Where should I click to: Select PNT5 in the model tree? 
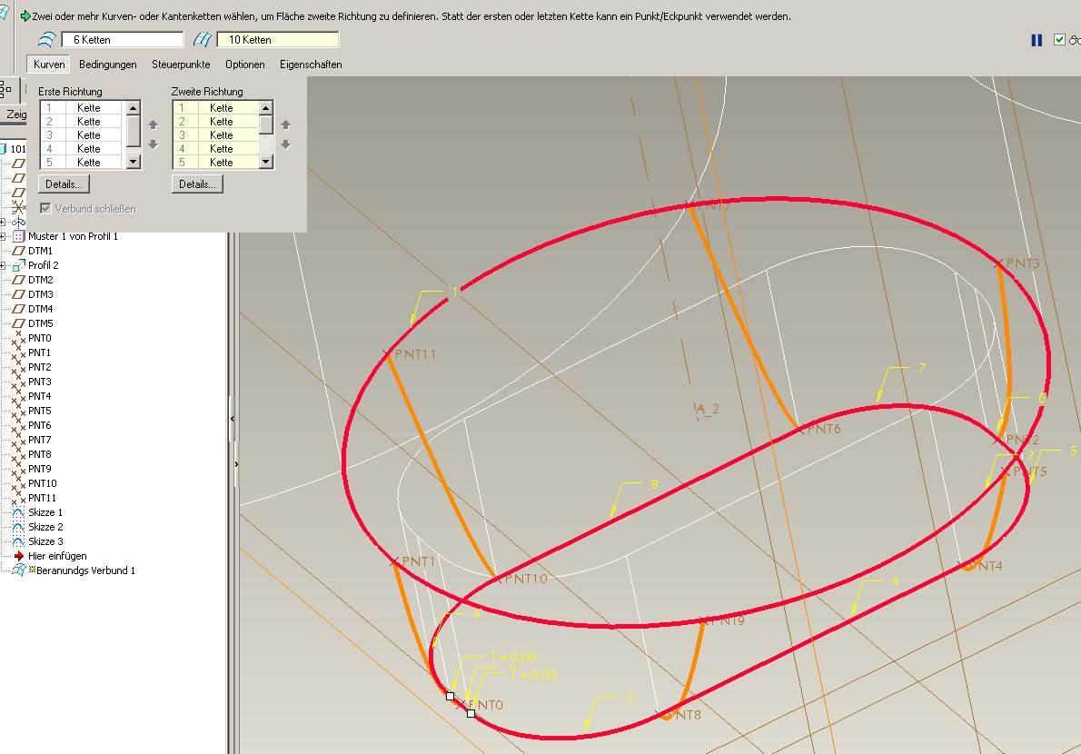pyautogui.click(x=39, y=410)
